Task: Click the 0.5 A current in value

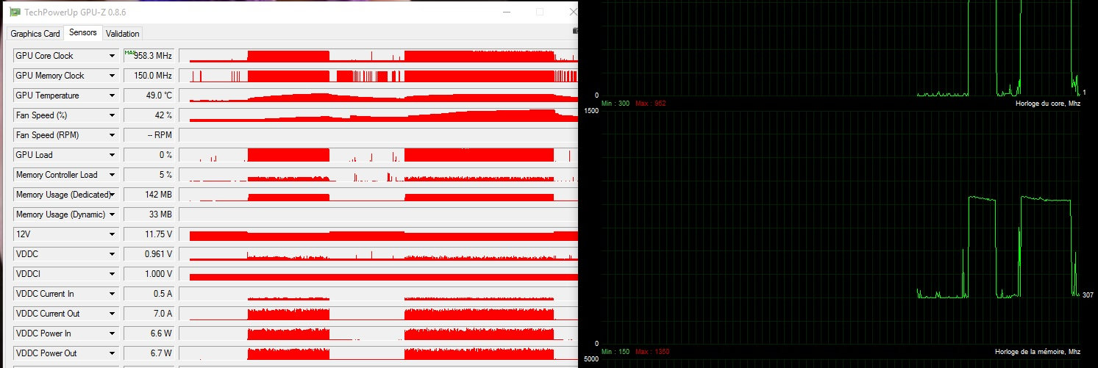Action: tap(149, 294)
